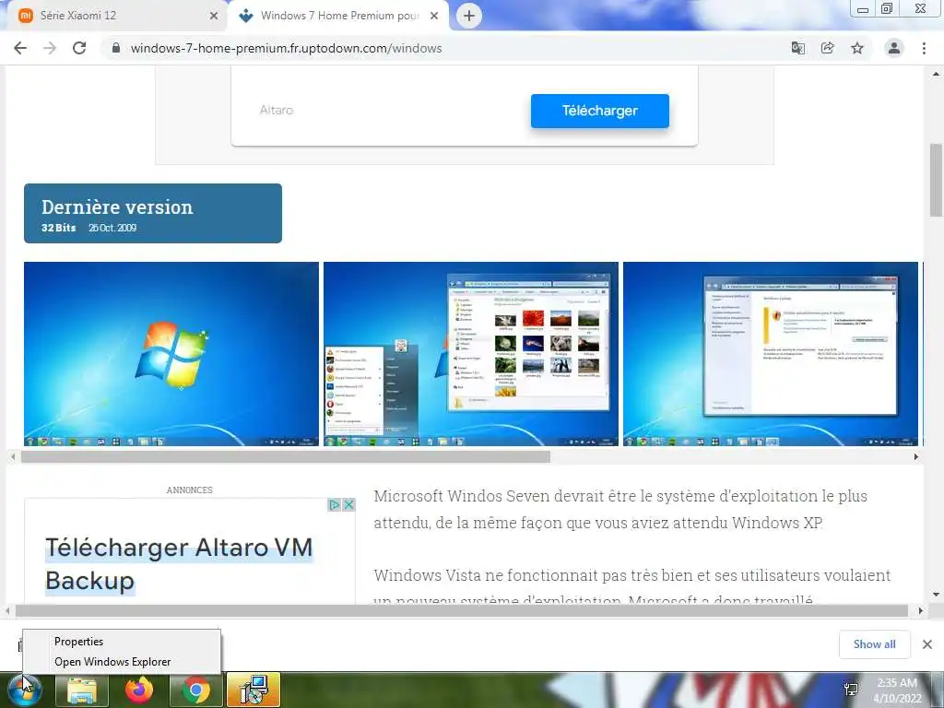This screenshot has width=944, height=708.
Task: Close the Altaro ad with X
Action: coord(348,504)
